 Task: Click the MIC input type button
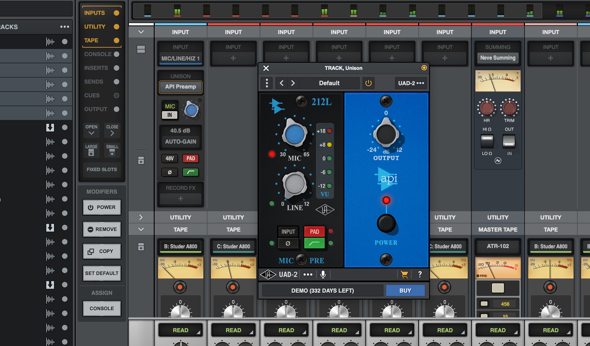pyautogui.click(x=170, y=106)
